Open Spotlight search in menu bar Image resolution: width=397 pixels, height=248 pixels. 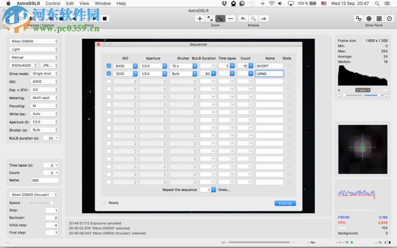tap(377, 3)
